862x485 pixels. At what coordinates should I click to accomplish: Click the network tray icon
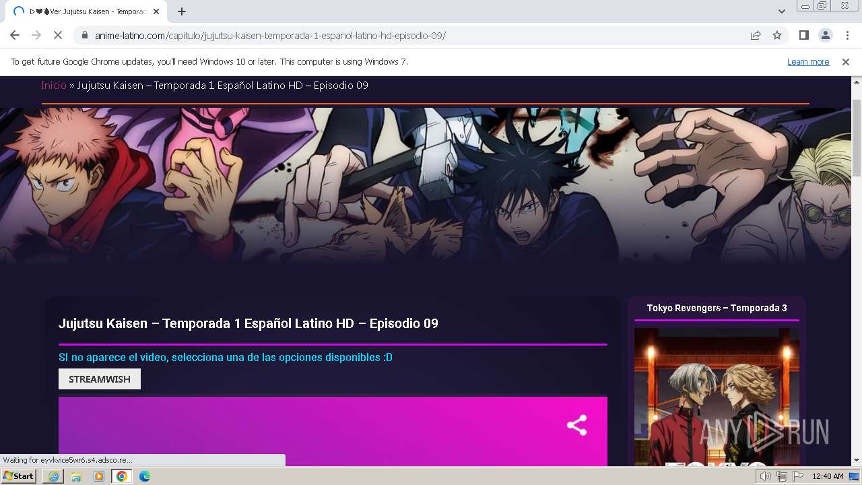[x=782, y=476]
